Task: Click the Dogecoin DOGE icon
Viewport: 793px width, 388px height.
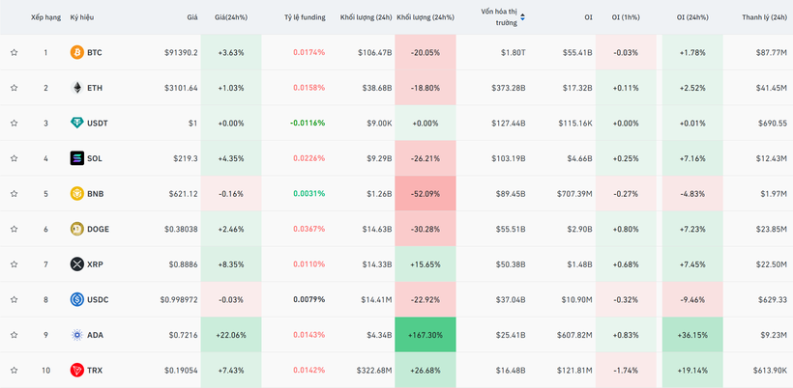Action: click(x=76, y=229)
